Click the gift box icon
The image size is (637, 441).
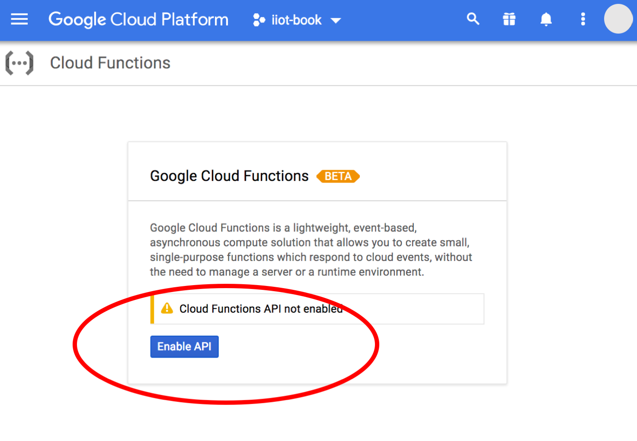509,19
